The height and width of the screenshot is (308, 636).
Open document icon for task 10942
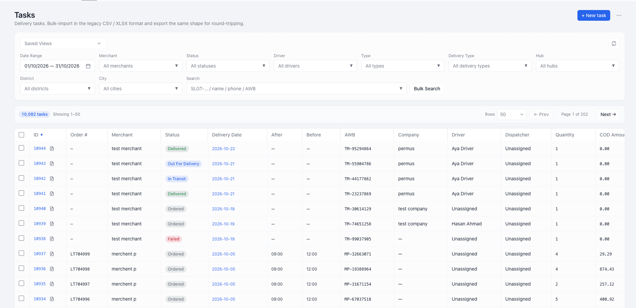52,179
